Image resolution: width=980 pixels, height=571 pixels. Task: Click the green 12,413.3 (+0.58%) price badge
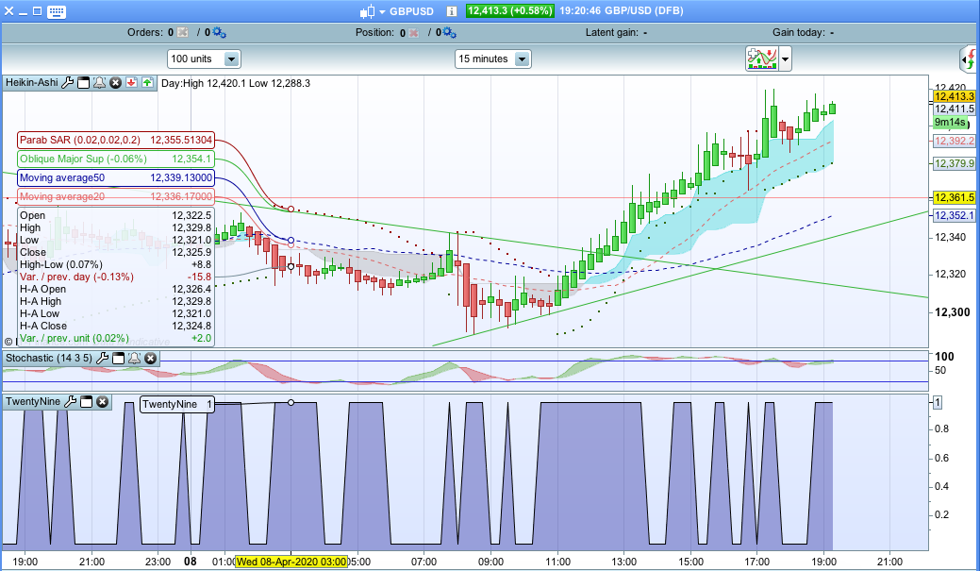coord(510,10)
